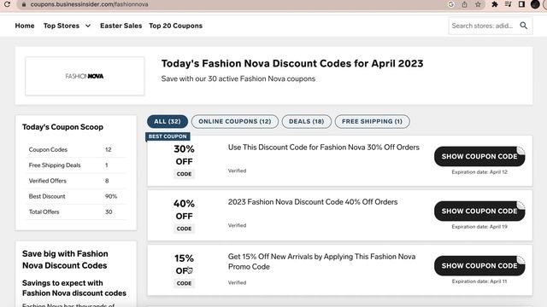Select the ONLINE COUPONS (12) filter

235,121
